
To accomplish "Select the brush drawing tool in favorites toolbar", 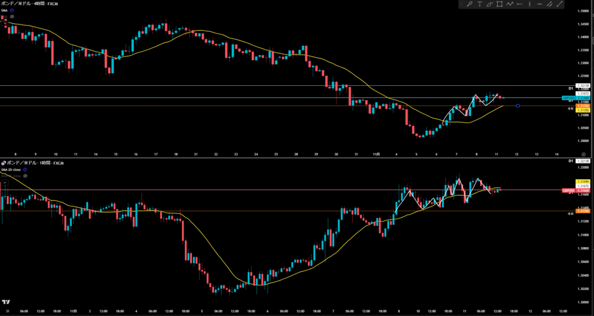I will (x=469, y=5).
